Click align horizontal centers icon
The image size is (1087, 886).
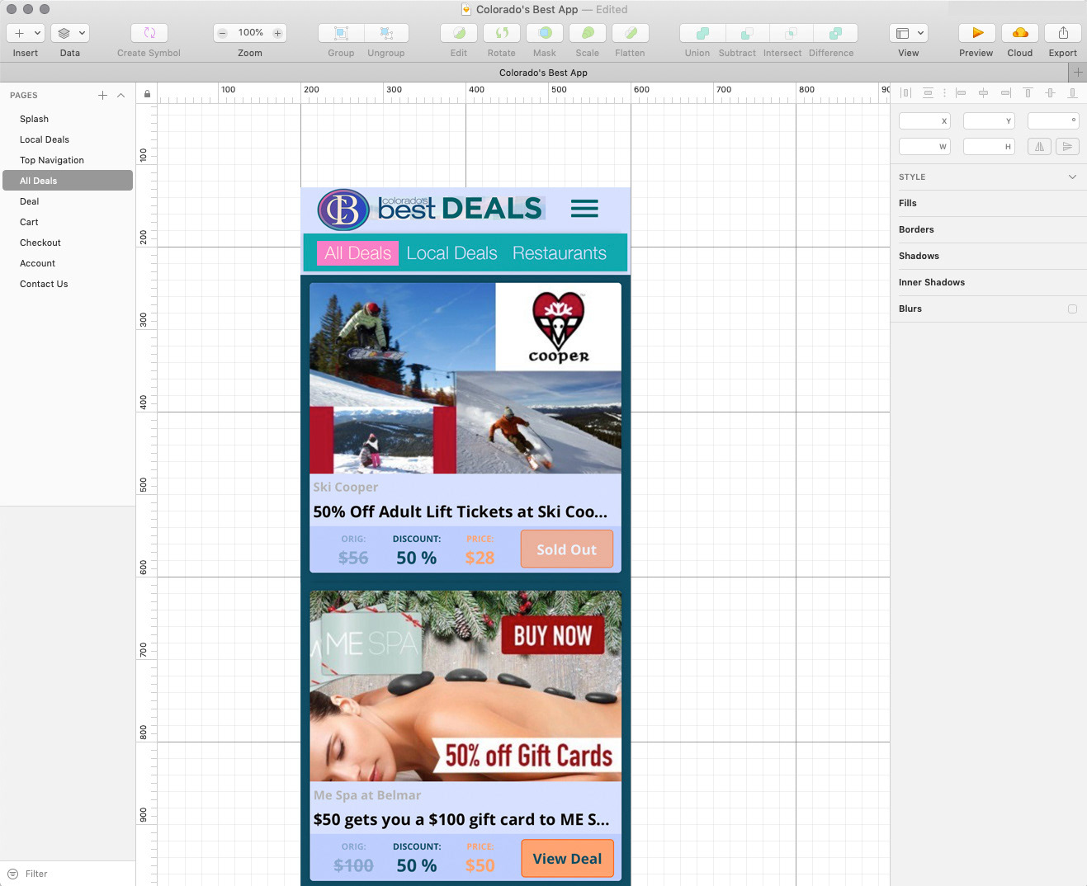click(983, 93)
